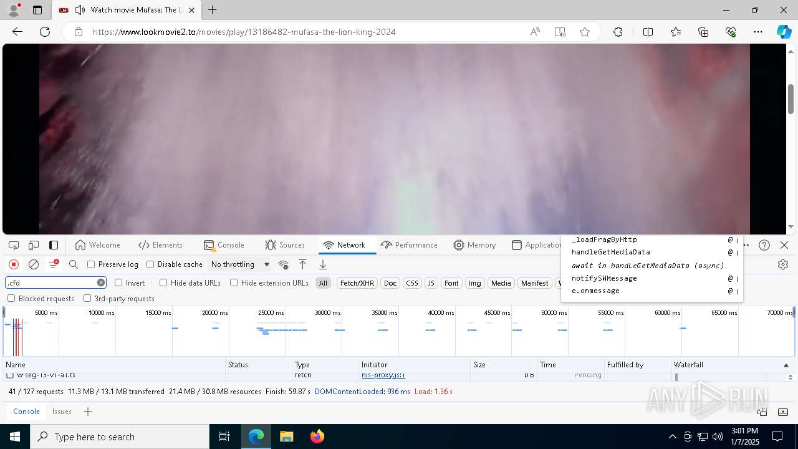Enable Preserve log checkbox

tap(91, 264)
